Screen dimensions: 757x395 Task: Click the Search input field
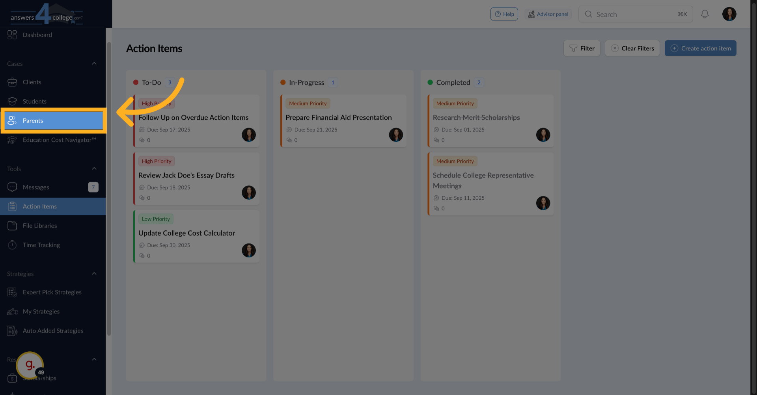pyautogui.click(x=635, y=14)
